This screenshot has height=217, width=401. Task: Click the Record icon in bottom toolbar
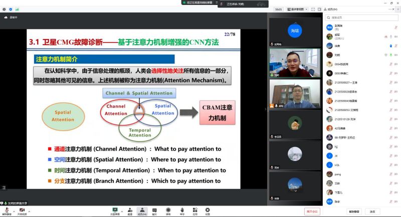(x=168, y=210)
